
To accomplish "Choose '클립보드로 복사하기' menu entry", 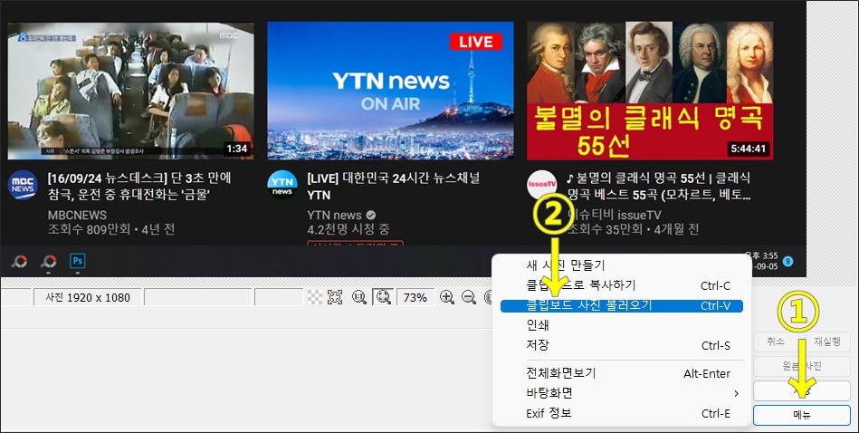I will tap(621, 285).
